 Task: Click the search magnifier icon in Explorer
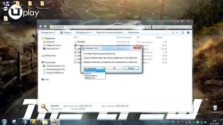[190, 27]
